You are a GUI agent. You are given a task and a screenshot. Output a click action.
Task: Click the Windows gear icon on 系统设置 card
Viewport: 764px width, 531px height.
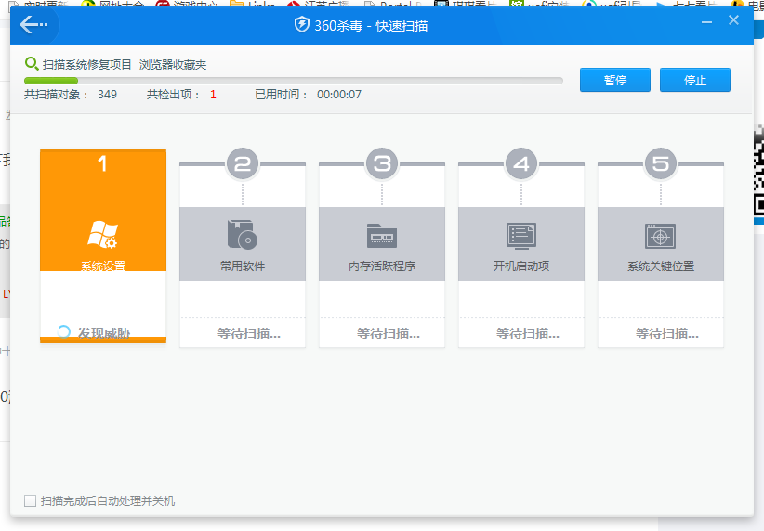[x=103, y=235]
